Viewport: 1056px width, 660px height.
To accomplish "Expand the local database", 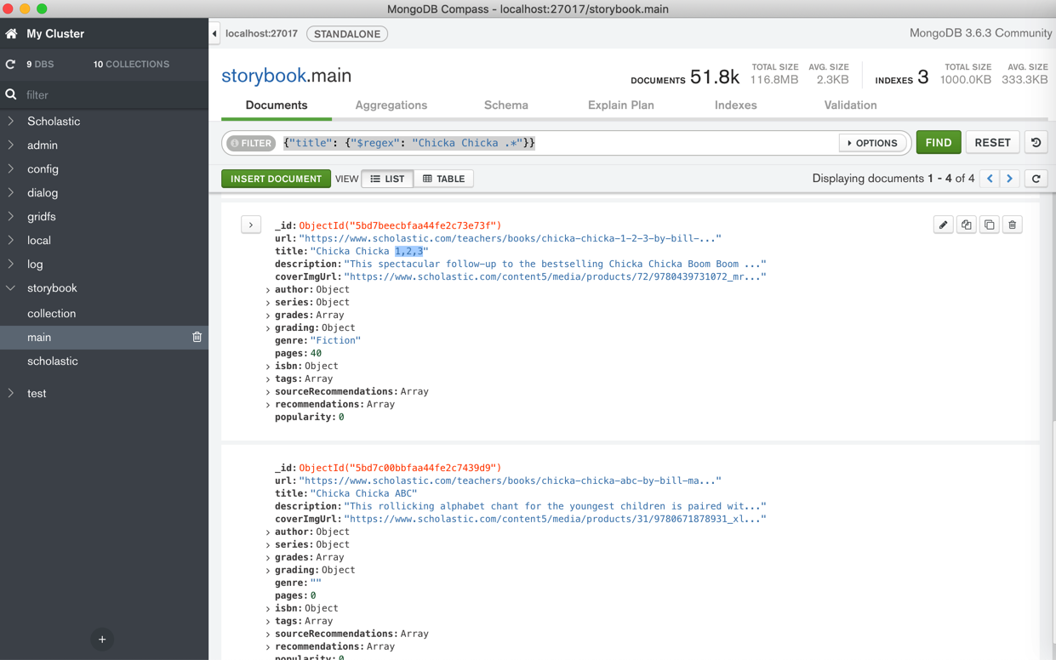I will [11, 241].
